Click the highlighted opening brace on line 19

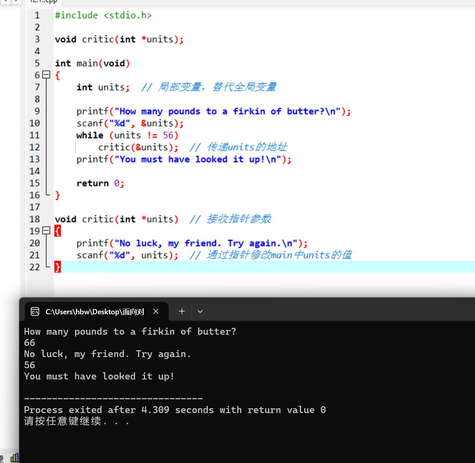58,231
